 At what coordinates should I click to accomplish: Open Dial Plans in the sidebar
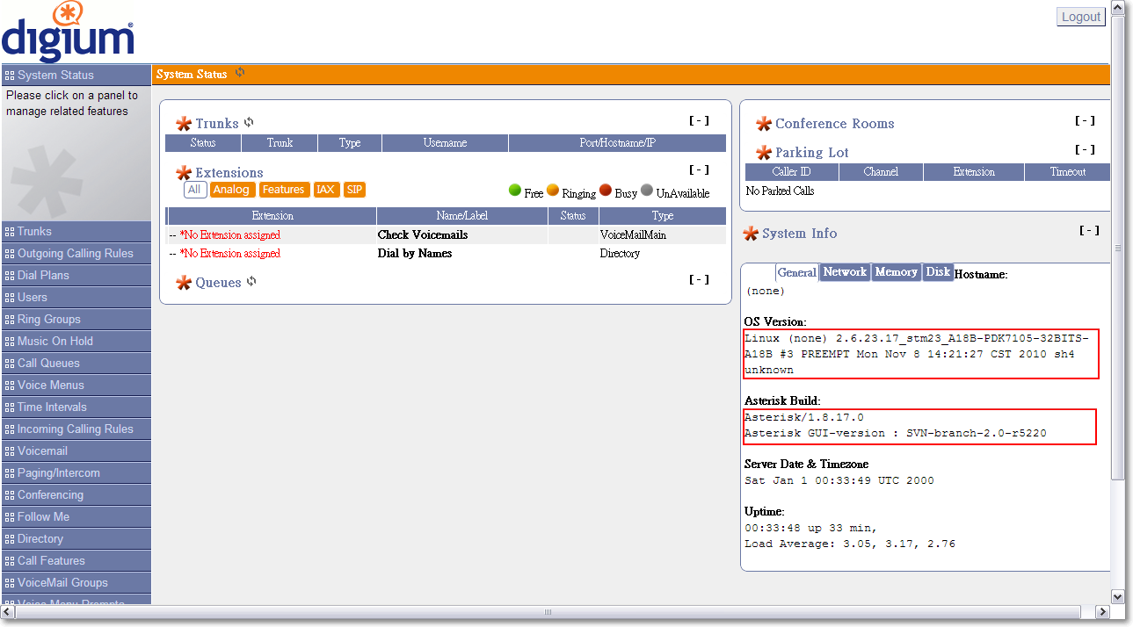(76, 275)
